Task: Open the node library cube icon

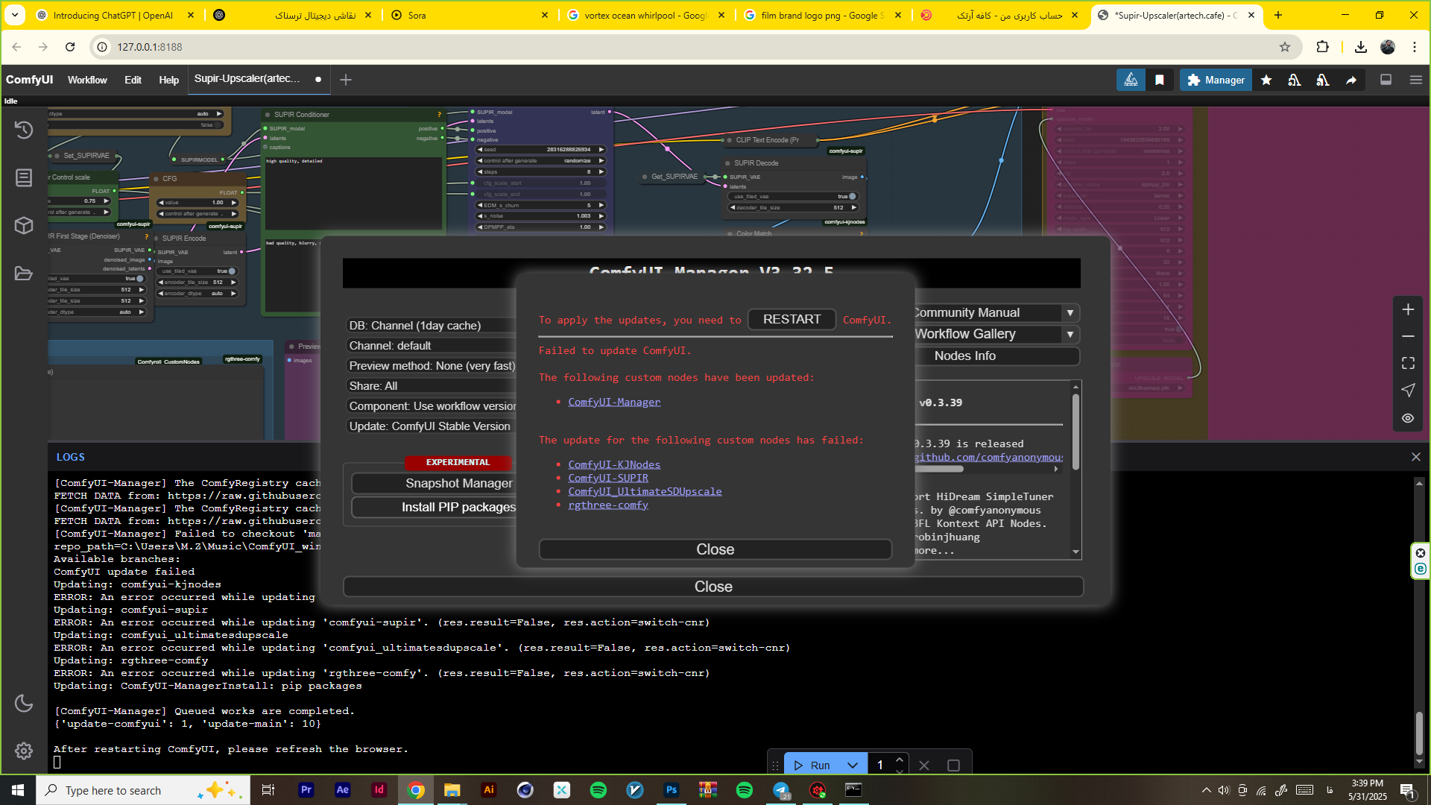Action: click(24, 225)
